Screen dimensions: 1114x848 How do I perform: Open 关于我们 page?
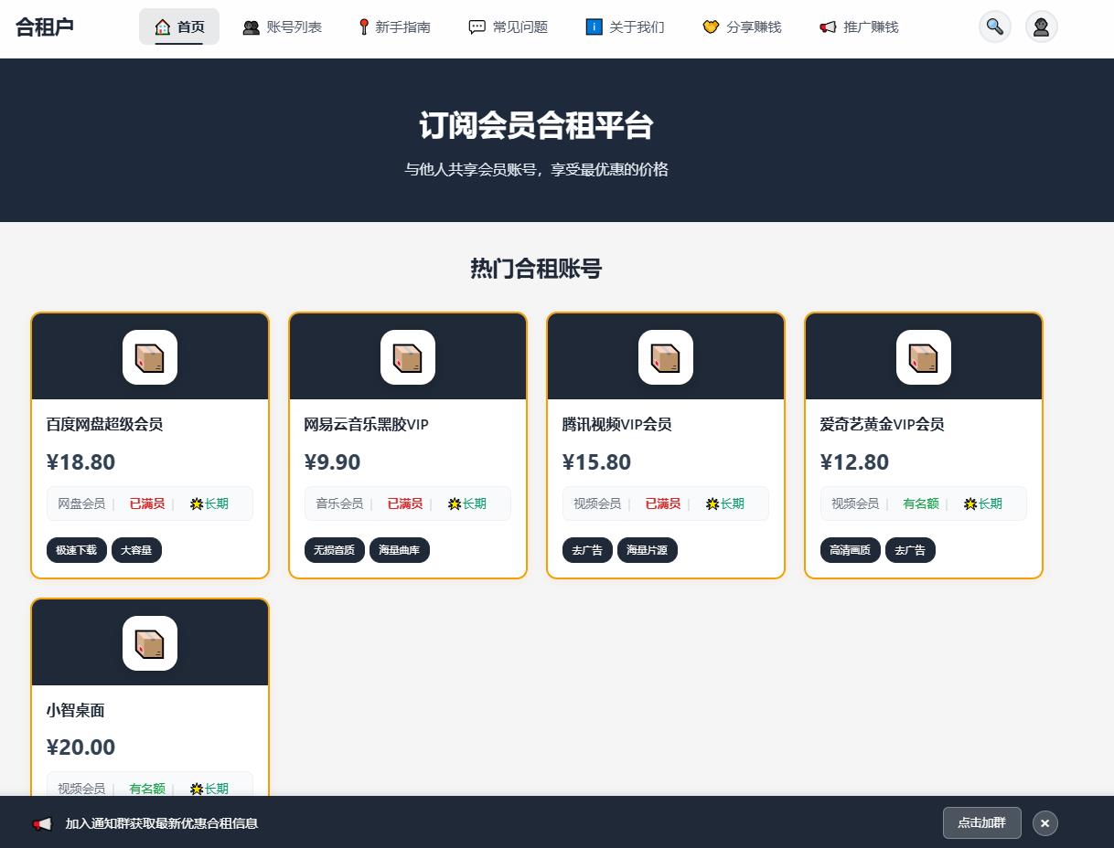625,26
